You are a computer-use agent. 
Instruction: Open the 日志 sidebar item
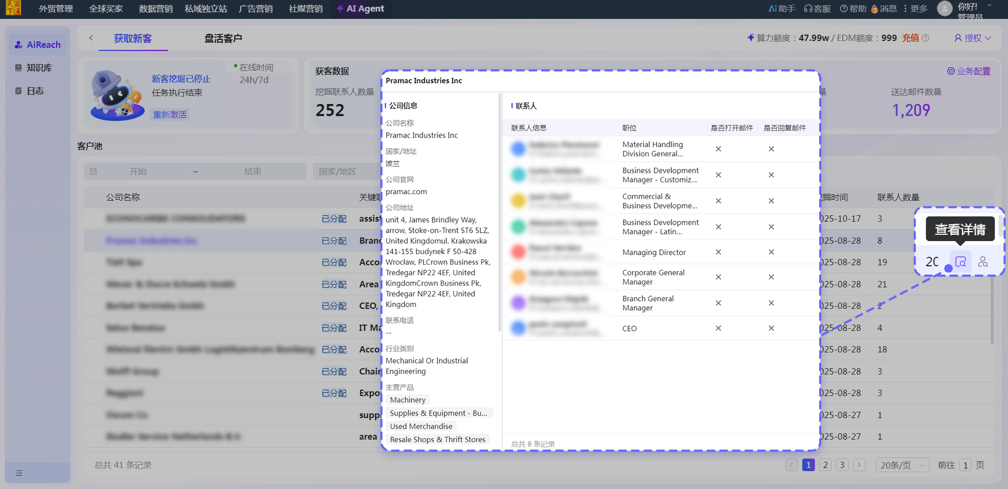click(x=35, y=91)
